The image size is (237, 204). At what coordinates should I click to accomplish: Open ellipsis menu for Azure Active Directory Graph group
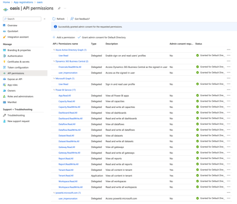[229, 50]
